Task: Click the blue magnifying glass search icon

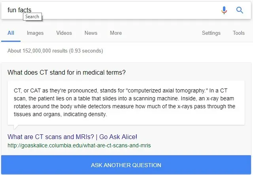Action: pos(240,10)
